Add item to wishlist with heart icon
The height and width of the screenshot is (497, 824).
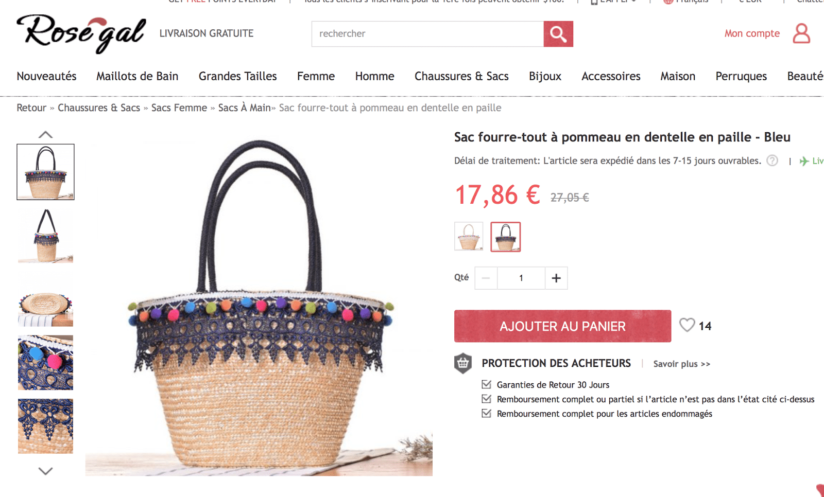coord(687,325)
